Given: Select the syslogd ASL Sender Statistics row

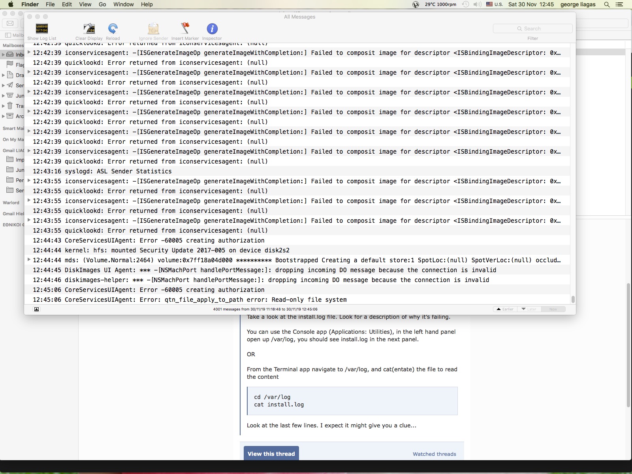Looking at the screenshot, I should point(297,171).
